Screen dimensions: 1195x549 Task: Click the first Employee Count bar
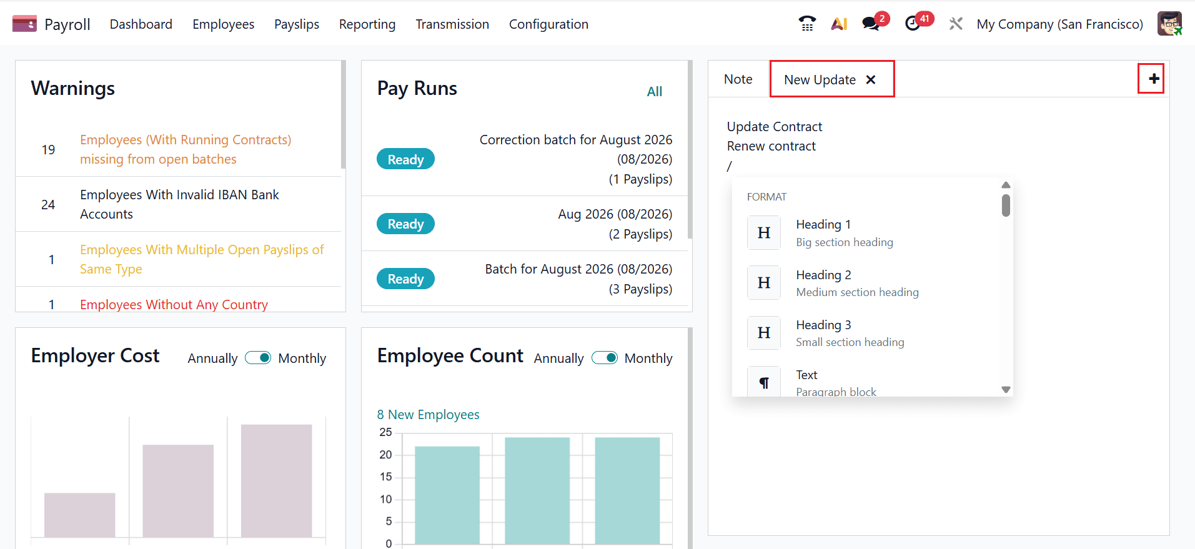click(x=447, y=495)
